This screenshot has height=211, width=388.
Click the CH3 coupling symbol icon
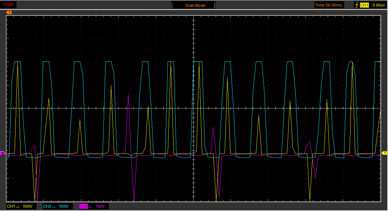[x=91, y=206]
